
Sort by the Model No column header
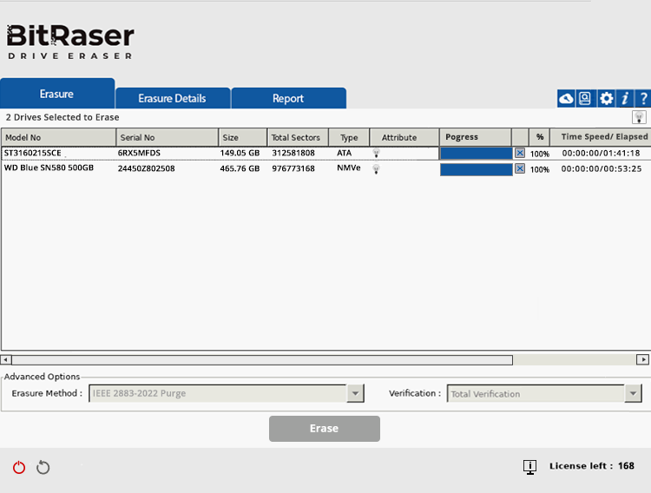58,137
